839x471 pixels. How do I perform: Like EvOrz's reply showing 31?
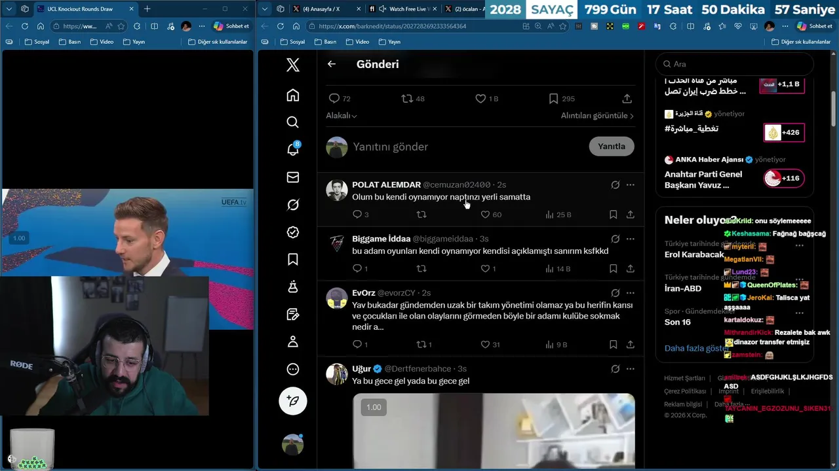[x=485, y=344]
